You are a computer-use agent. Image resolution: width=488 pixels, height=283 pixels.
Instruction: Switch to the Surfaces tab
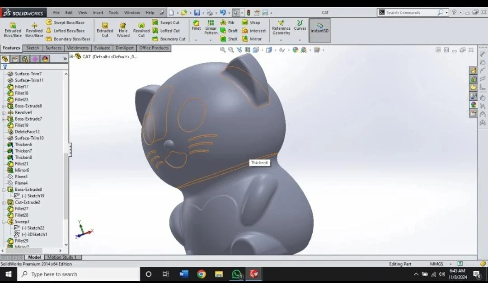pyautogui.click(x=53, y=47)
